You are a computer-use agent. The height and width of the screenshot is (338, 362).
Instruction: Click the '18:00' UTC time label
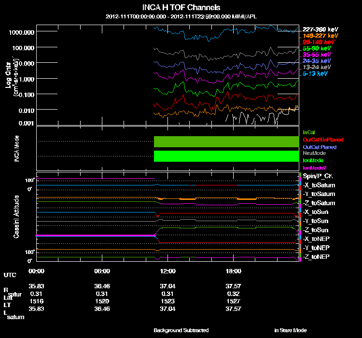[x=234, y=271]
